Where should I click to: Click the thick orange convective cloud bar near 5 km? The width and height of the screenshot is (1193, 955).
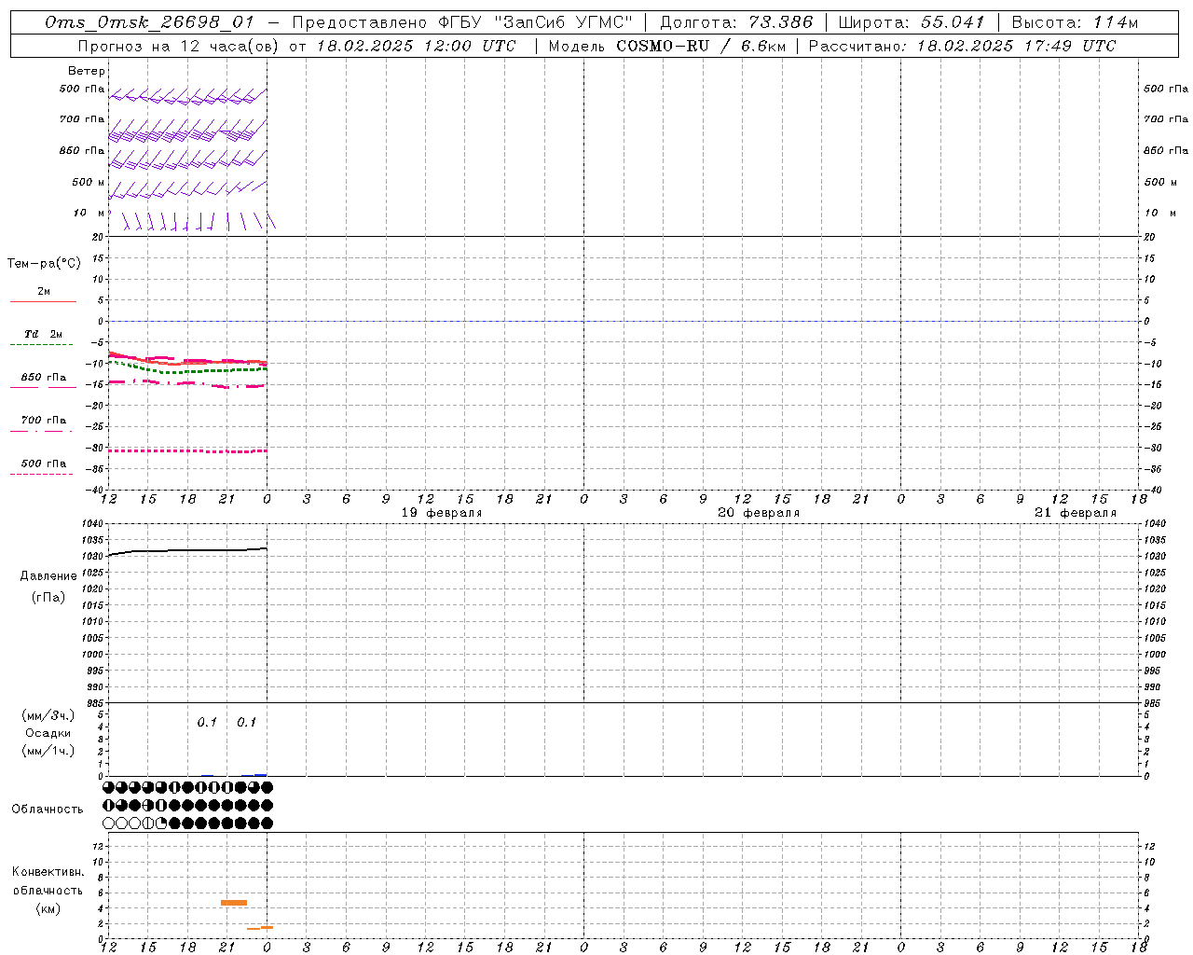(x=234, y=903)
